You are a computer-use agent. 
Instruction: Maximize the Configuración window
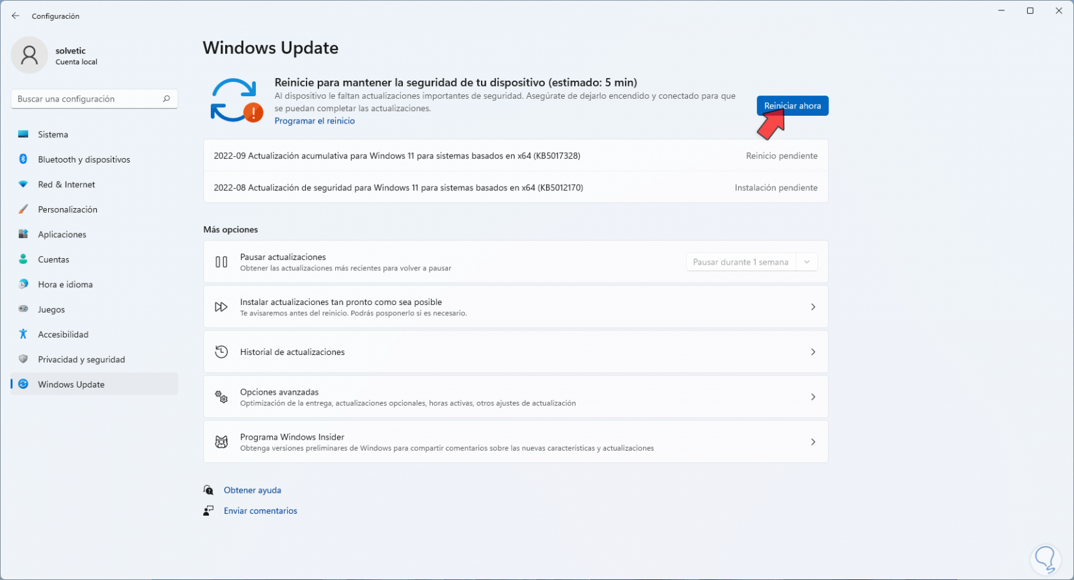point(1030,11)
